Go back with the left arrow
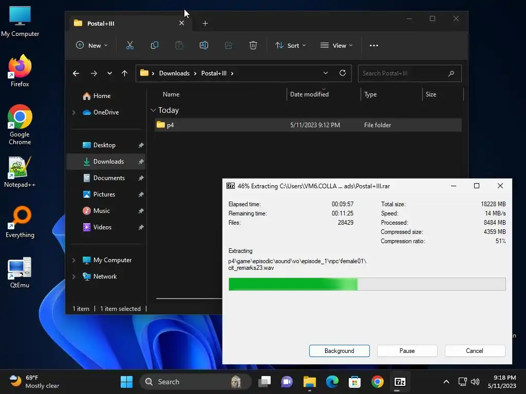Image resolution: width=526 pixels, height=394 pixels. (76, 73)
